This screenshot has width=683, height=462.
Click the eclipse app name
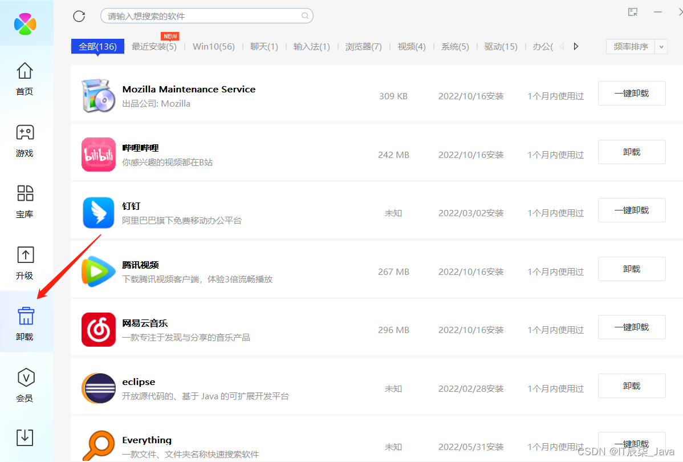(x=139, y=382)
